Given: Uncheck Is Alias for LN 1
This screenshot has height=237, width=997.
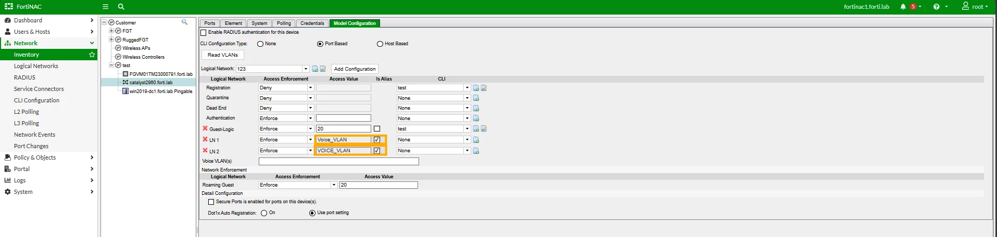Looking at the screenshot, I should pos(377,139).
